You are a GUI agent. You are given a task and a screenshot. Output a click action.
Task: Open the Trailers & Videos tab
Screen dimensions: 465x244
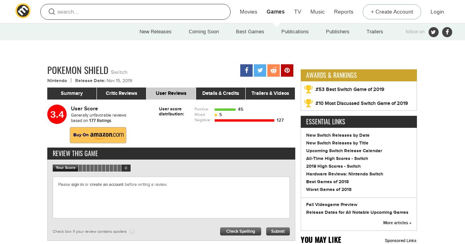point(270,93)
